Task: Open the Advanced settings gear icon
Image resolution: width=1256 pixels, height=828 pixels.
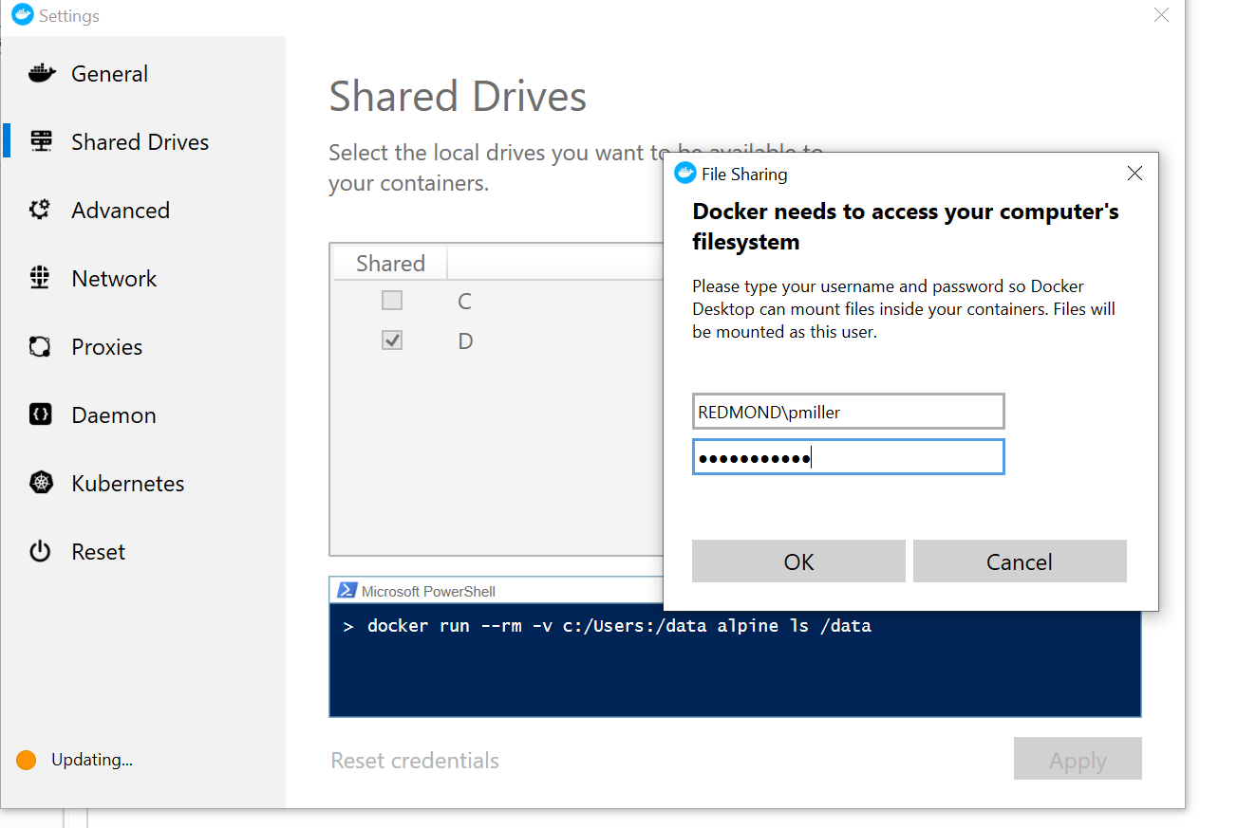Action: [x=42, y=210]
